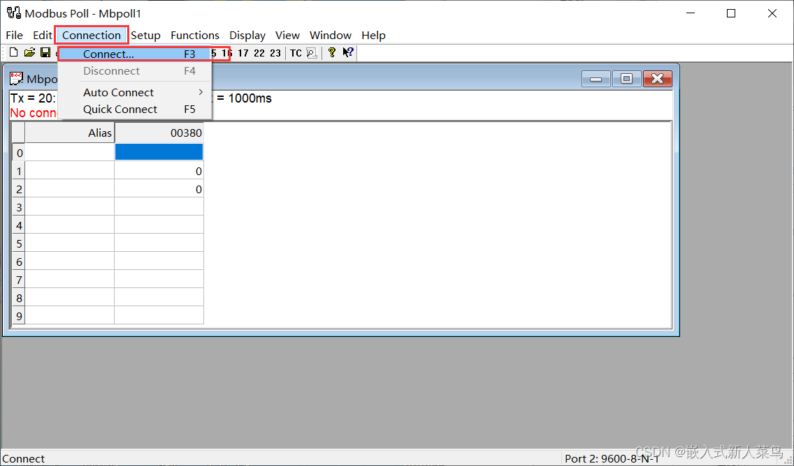
Task: Click the Modbus Poll application title icon
Action: point(14,13)
